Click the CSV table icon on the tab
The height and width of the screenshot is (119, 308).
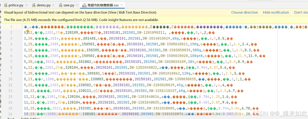tap(84, 5)
